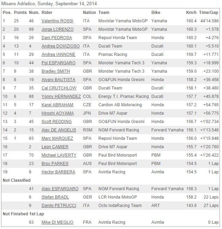Click Danilo PETRUCCI rider link
This screenshot has height=229, width=222.
point(59,206)
